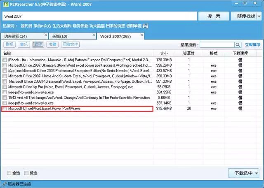This screenshot has width=264, height=188.
Task: Click hot word 家的n次方
Action: 42,26
